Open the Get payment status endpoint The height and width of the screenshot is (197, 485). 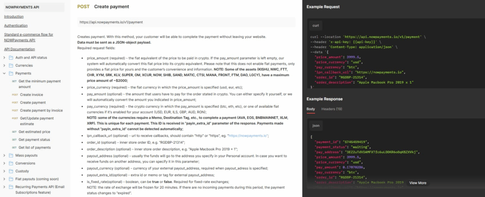pyautogui.click(x=34, y=140)
